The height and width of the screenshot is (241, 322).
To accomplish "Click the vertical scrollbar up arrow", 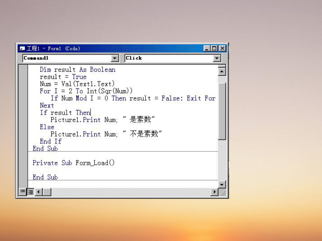I will [x=222, y=71].
